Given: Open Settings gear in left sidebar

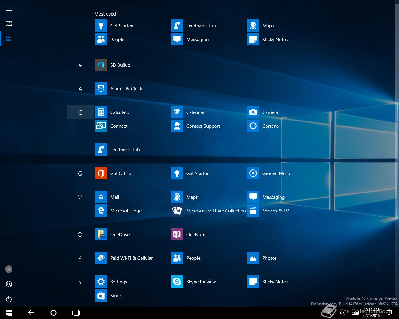Looking at the screenshot, I should pyautogui.click(x=9, y=284).
